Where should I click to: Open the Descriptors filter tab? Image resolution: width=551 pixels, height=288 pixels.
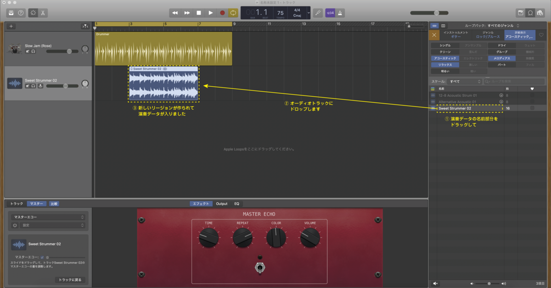click(519, 35)
